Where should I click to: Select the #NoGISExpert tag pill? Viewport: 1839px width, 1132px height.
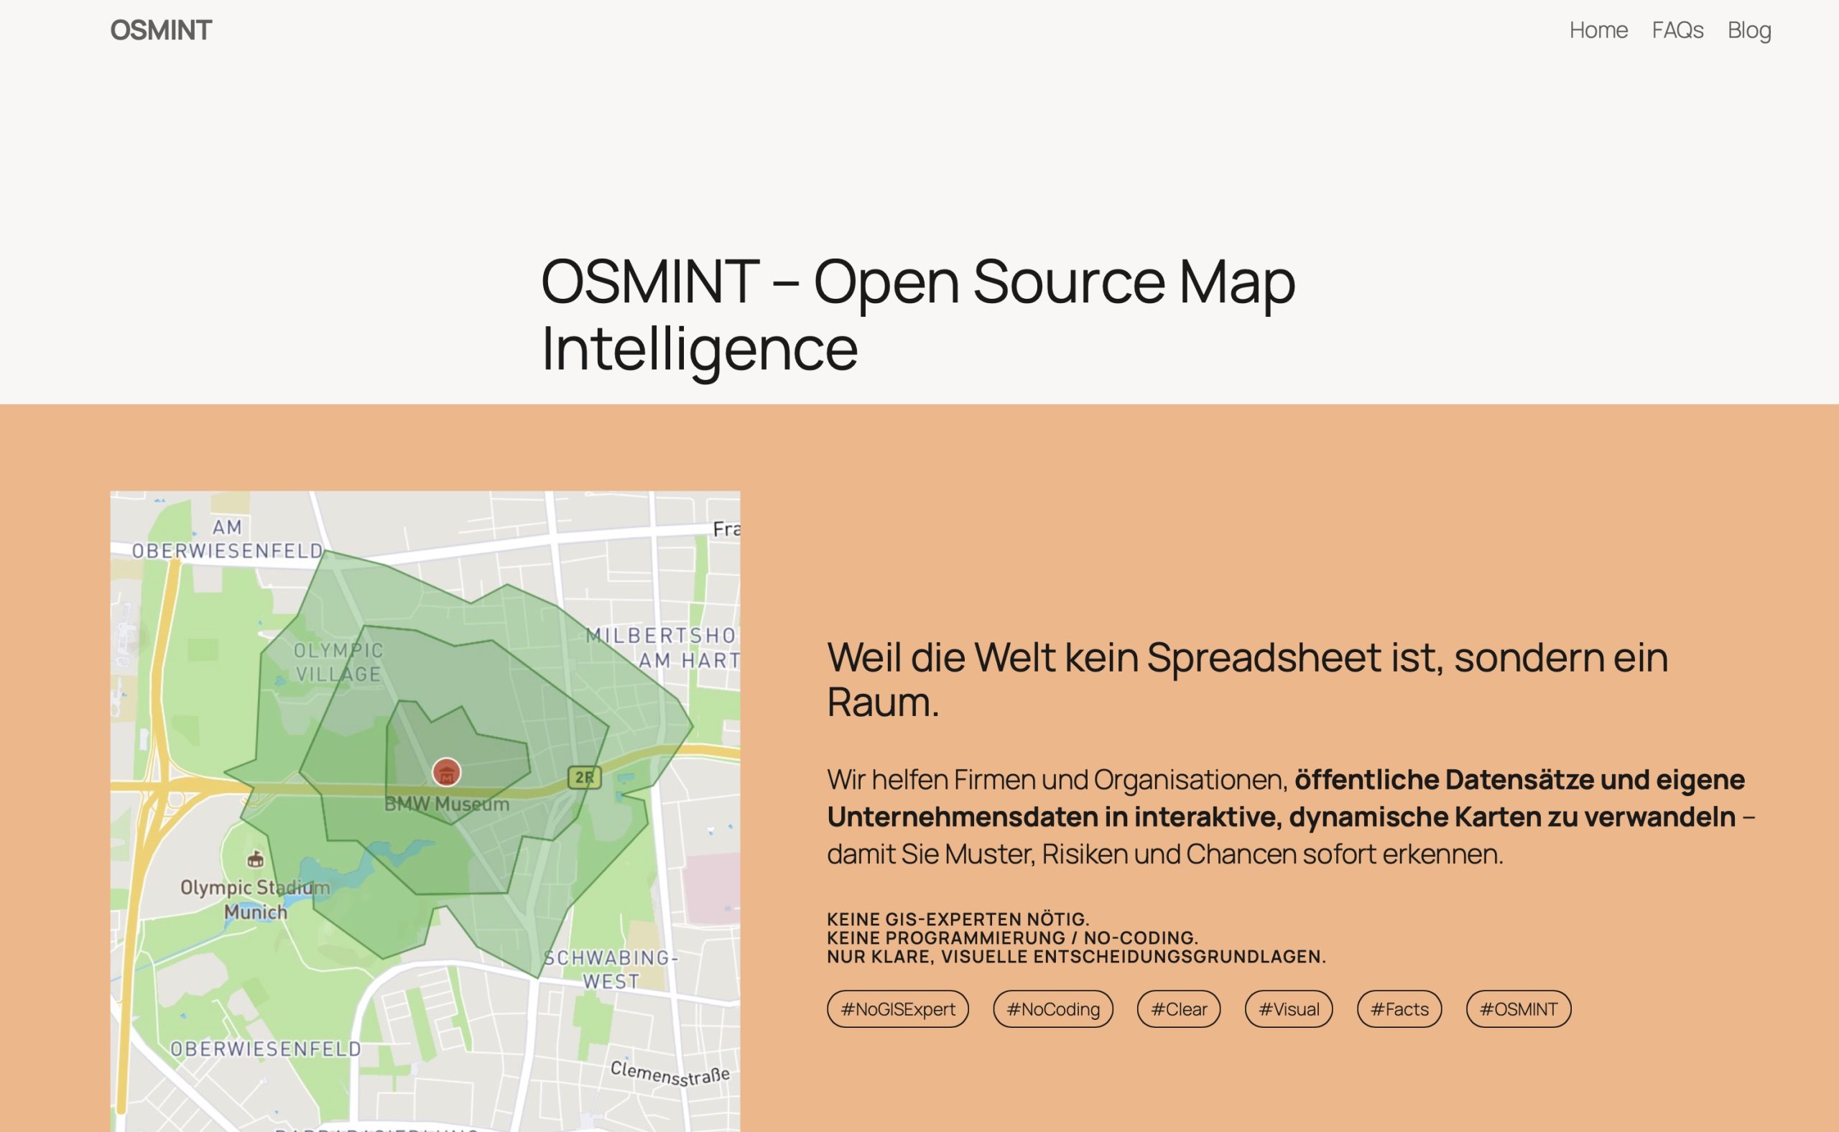897,1009
